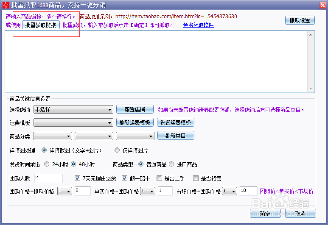
Task: Click the 团购价<单买价<市场价 hint text
Action: 286,191
